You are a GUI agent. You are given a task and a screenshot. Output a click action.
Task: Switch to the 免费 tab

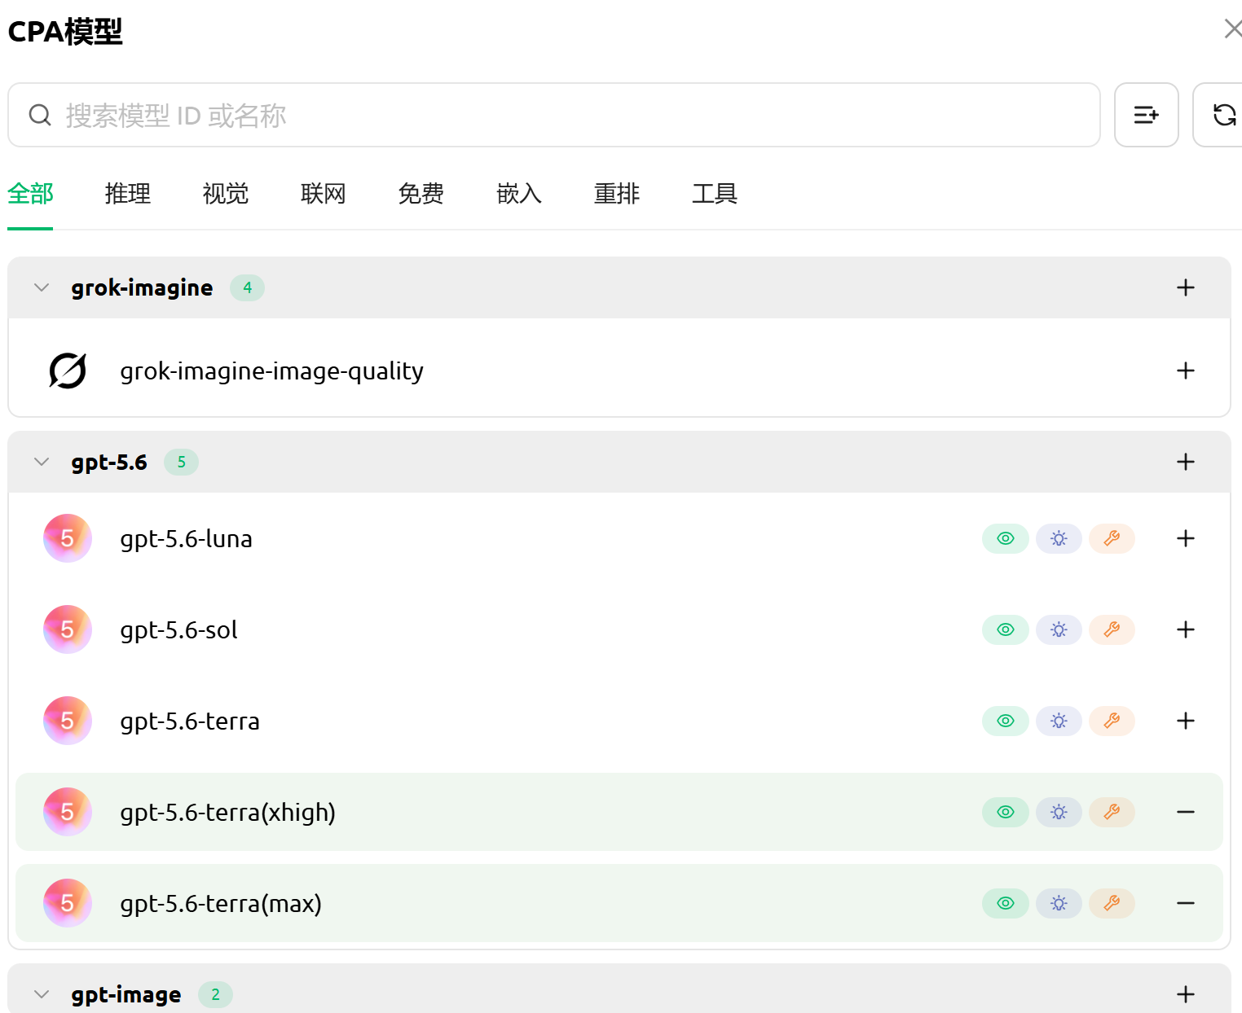tap(421, 194)
